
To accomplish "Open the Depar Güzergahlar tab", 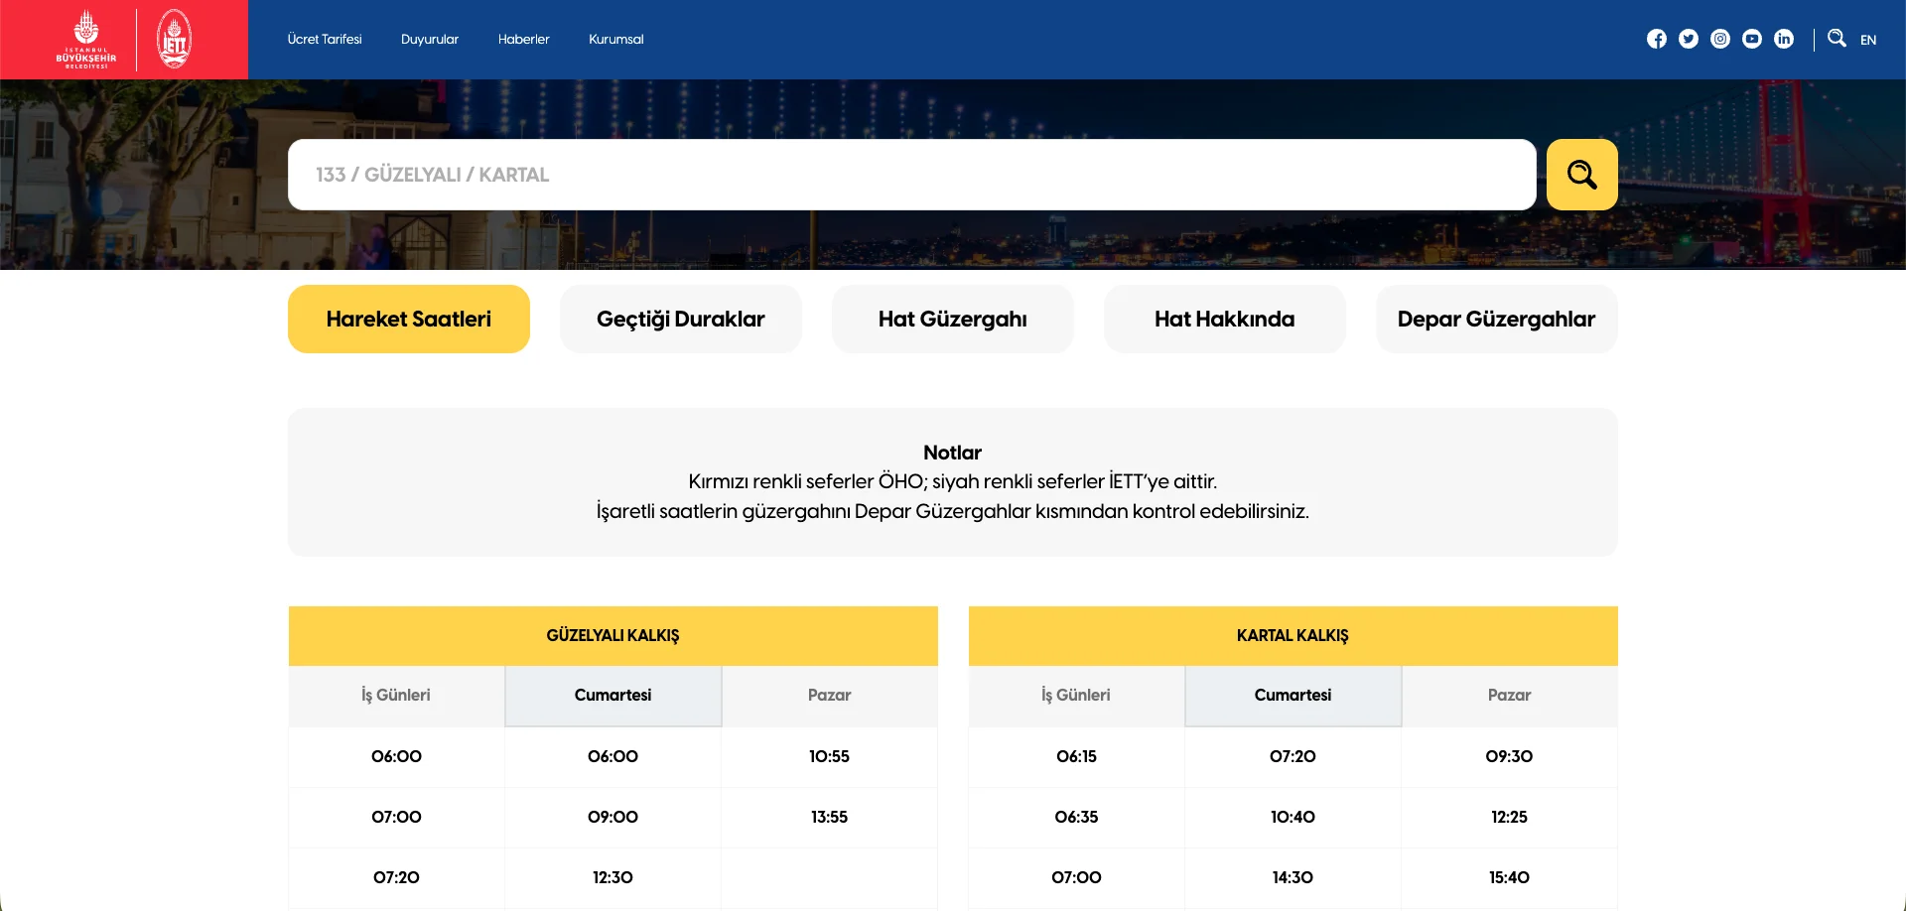I will 1496,320.
